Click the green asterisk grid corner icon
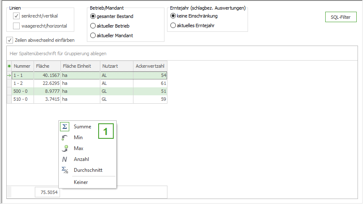Viewport: 363px width, 204px height. point(9,66)
